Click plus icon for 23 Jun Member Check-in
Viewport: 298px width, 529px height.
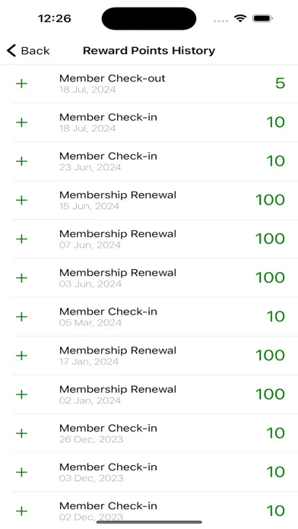click(x=21, y=161)
